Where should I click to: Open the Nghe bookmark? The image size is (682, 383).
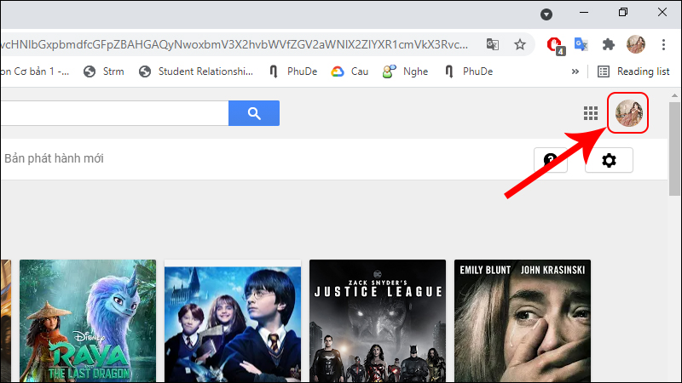point(406,71)
